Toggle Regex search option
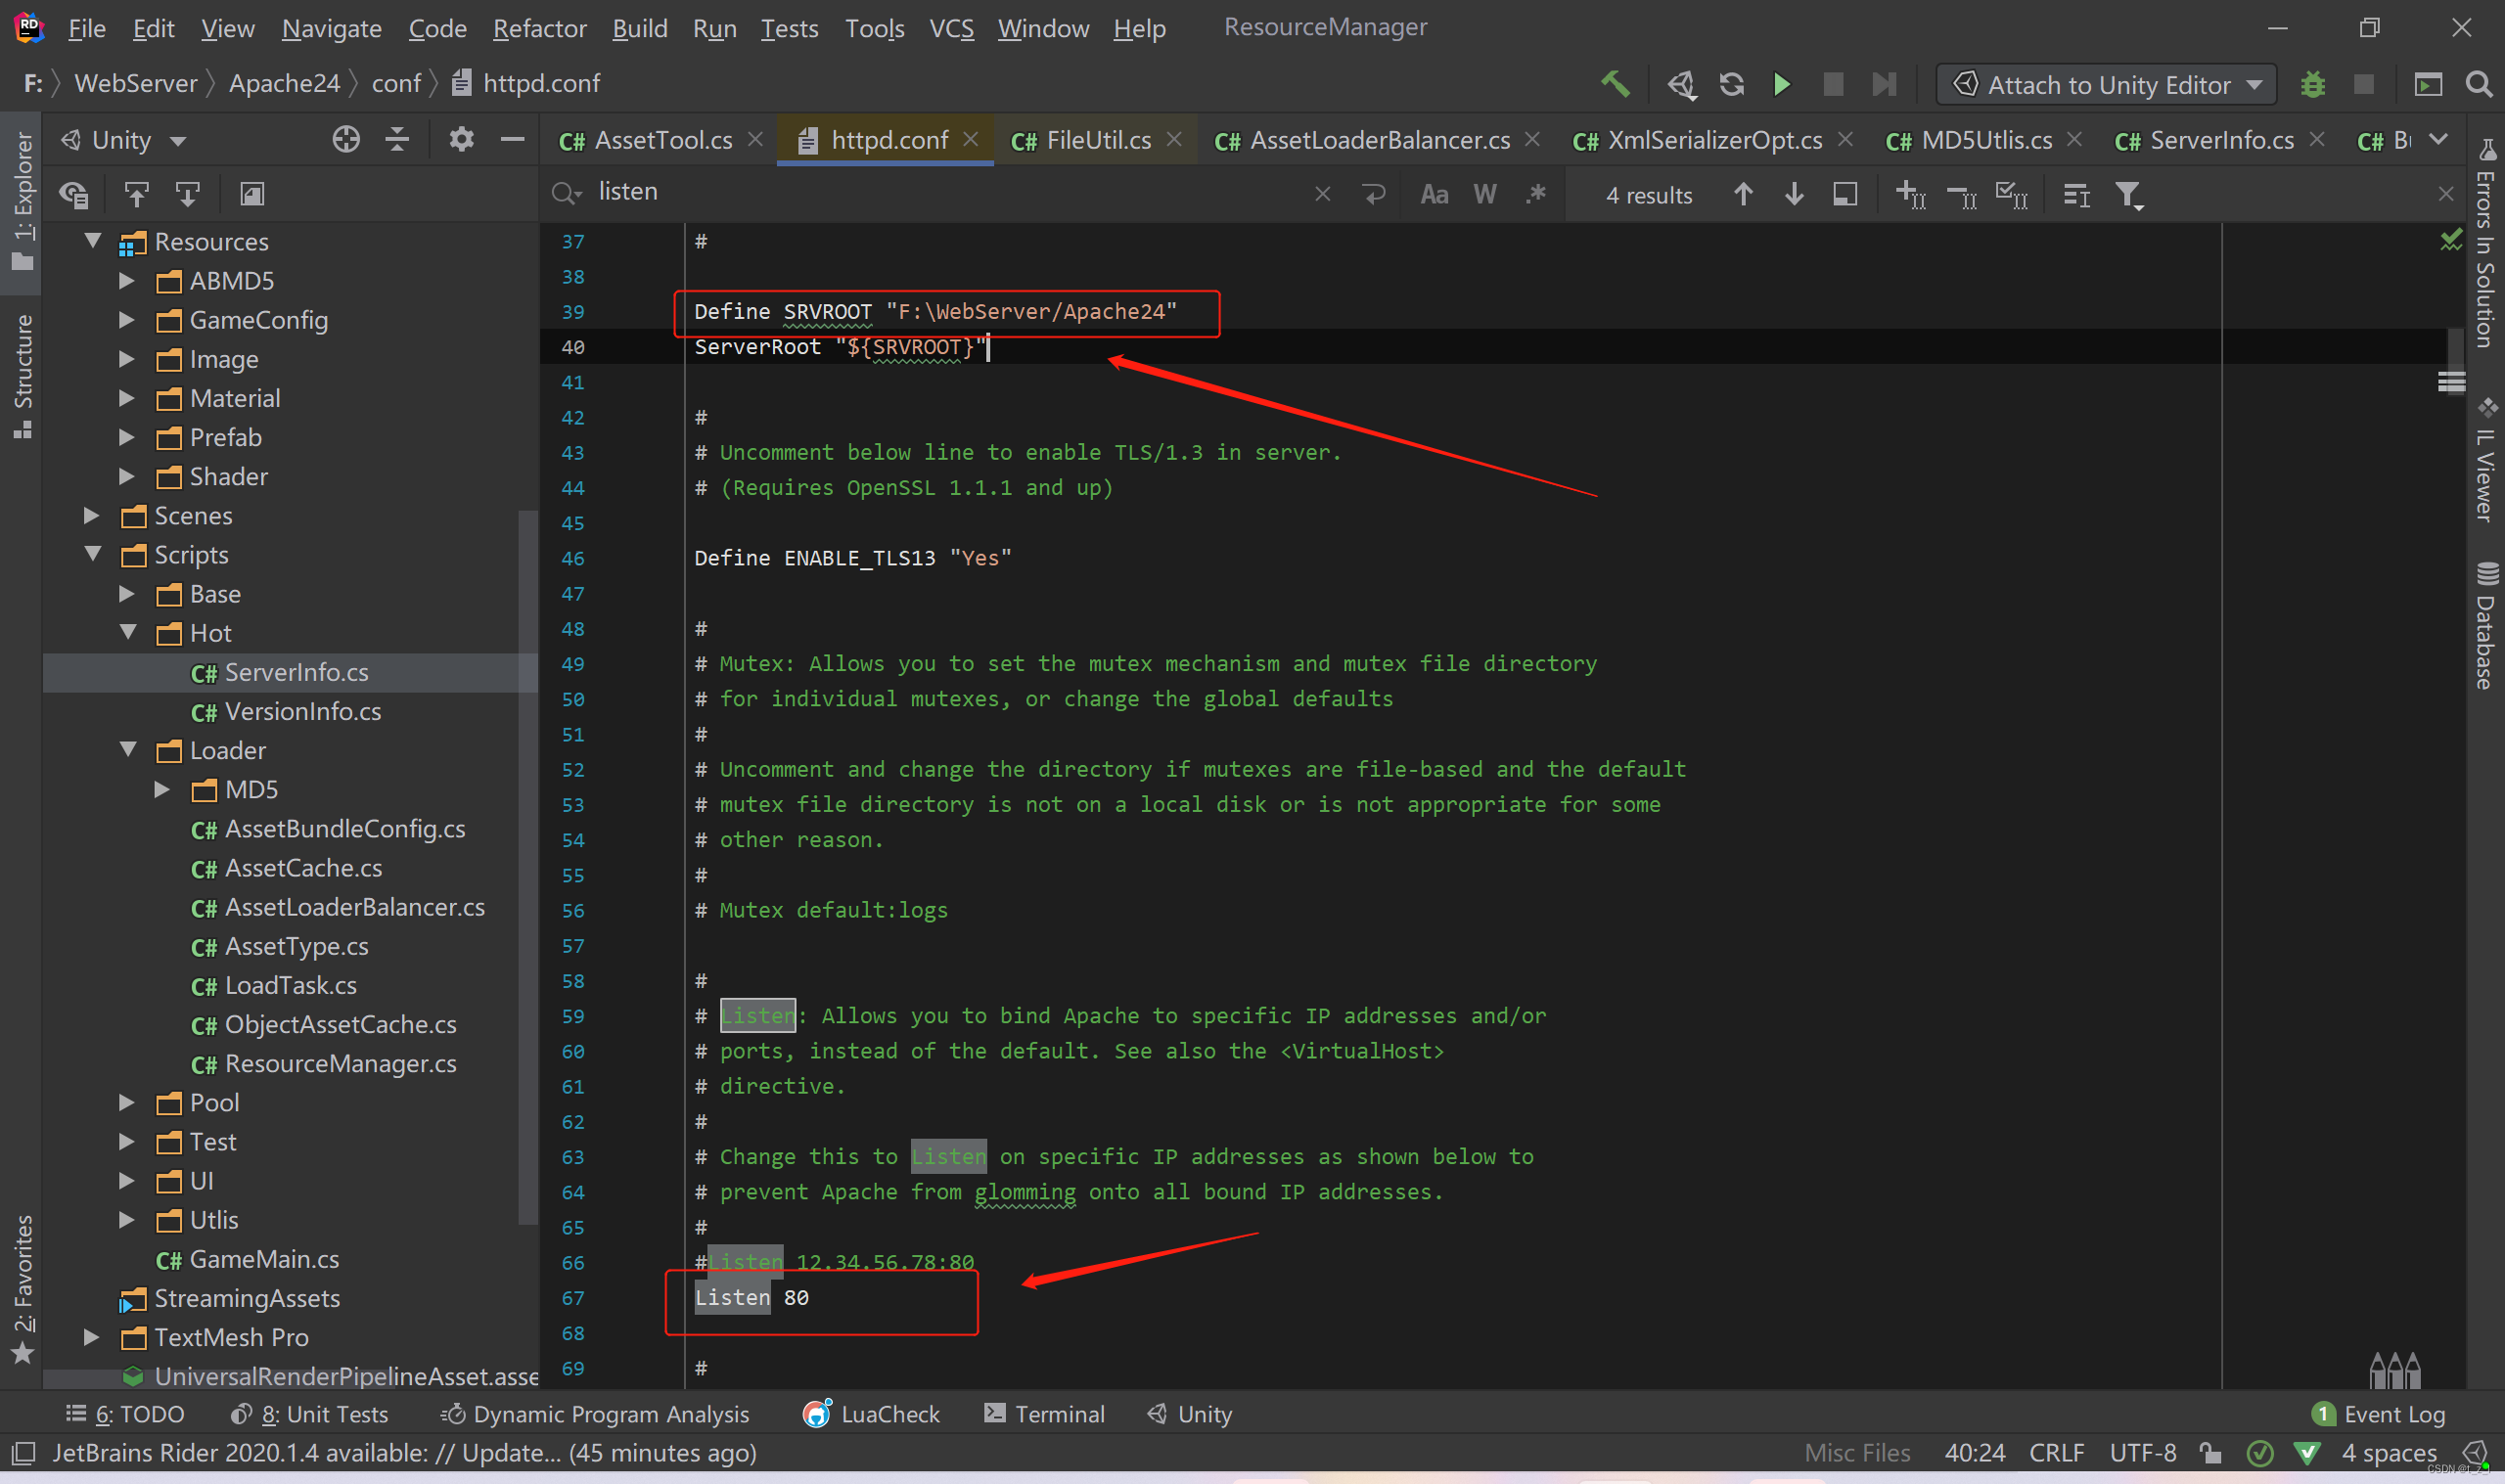 tap(1536, 194)
